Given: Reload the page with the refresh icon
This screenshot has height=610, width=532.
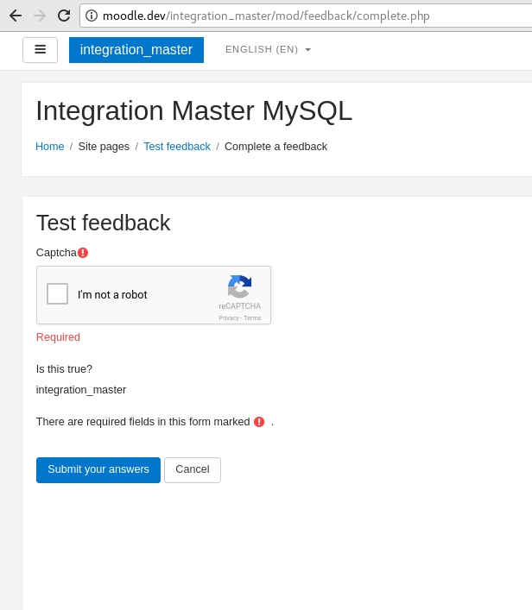Looking at the screenshot, I should coord(64,16).
